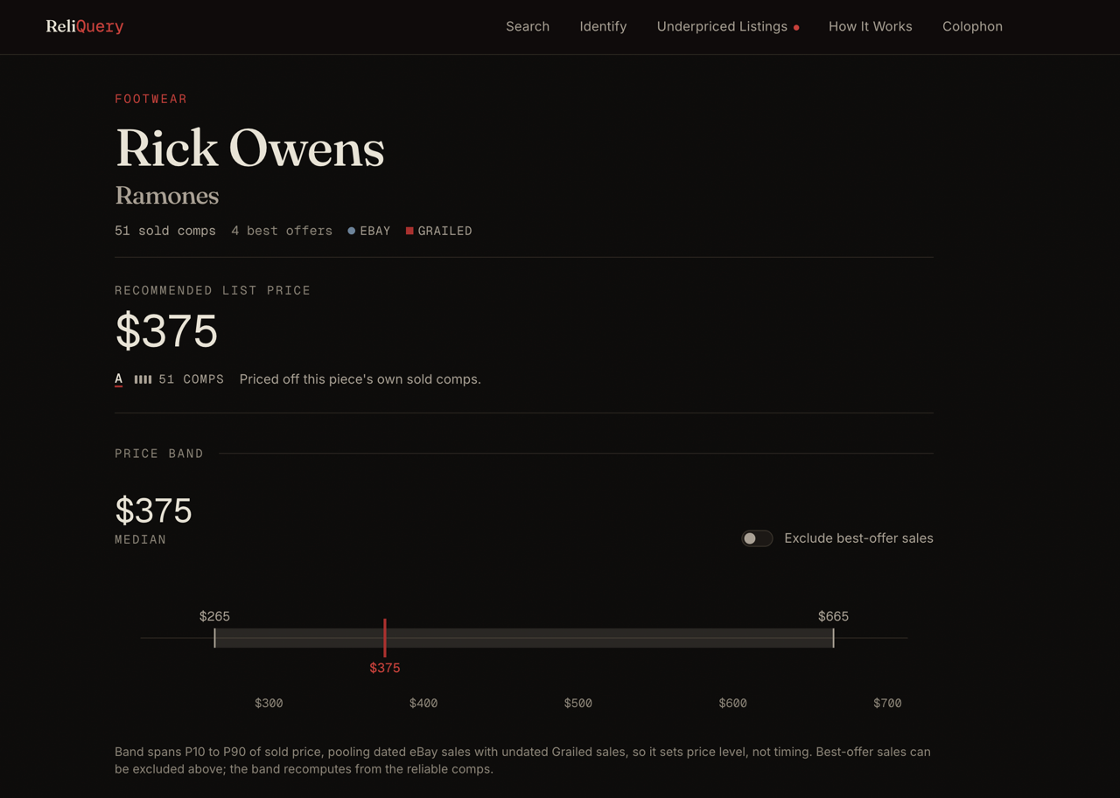
Task: Open the How It Works page
Action: point(871,26)
